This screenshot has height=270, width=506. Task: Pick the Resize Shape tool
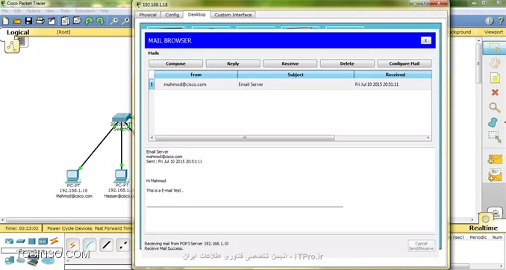point(494,137)
